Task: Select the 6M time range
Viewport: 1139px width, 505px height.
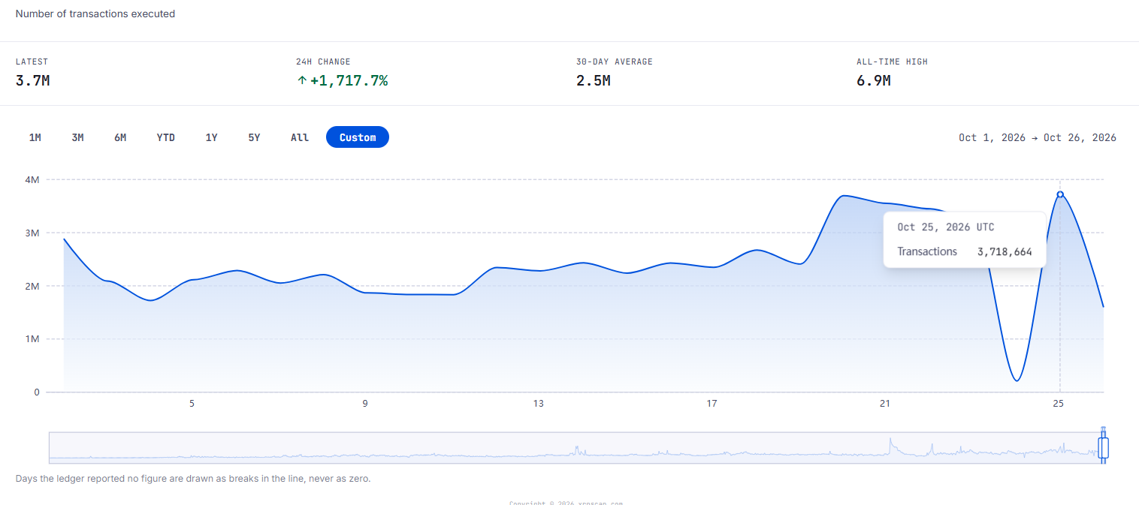Action: pos(120,137)
